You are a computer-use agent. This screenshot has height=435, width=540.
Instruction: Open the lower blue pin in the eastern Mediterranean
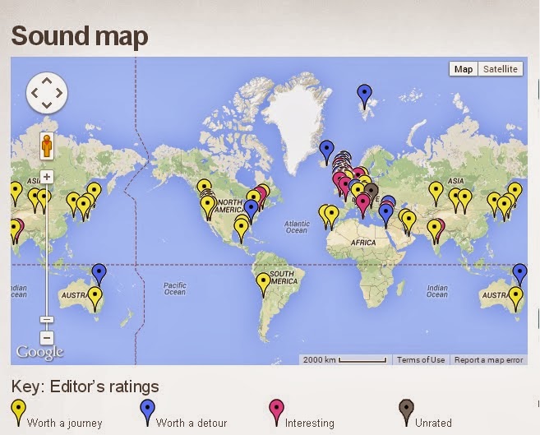click(x=385, y=213)
